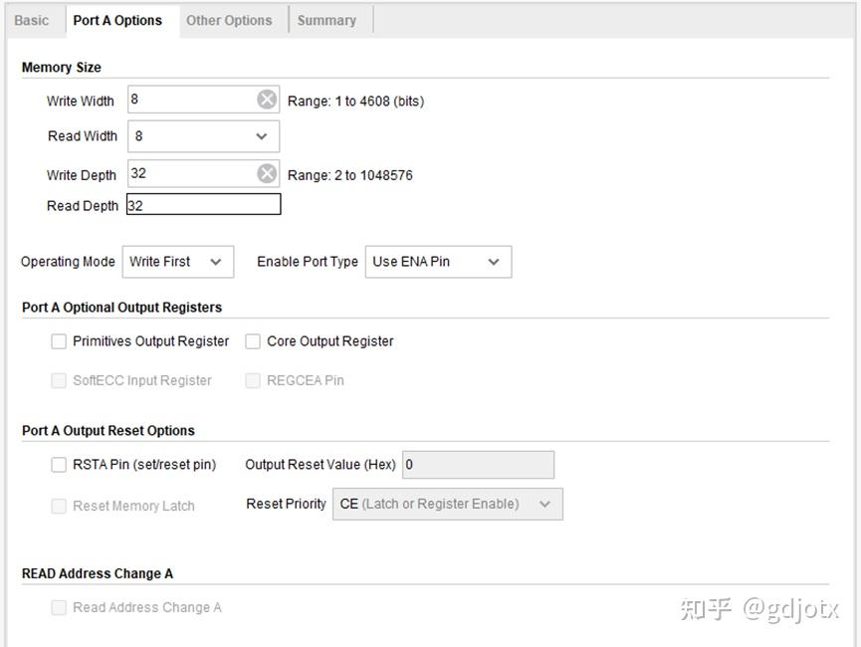This screenshot has height=647, width=861.
Task: Check the SoftECC Input Register box
Action: click(x=59, y=380)
